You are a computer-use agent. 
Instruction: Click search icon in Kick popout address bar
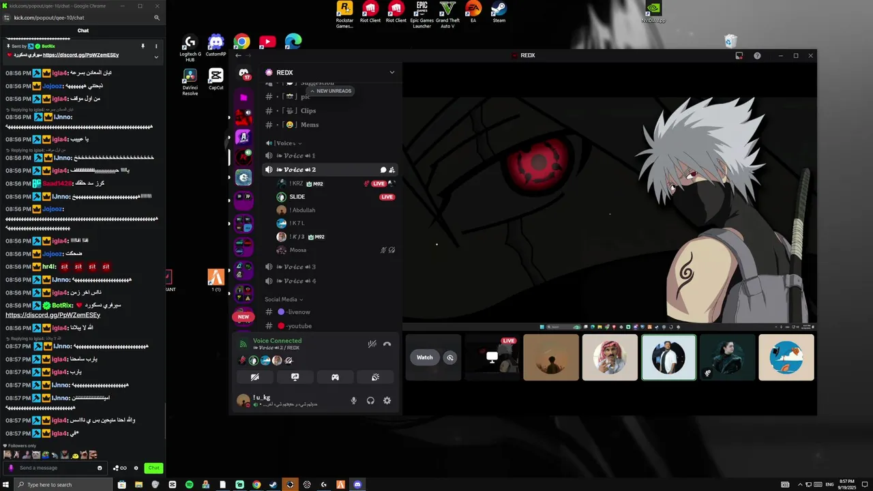click(x=157, y=18)
